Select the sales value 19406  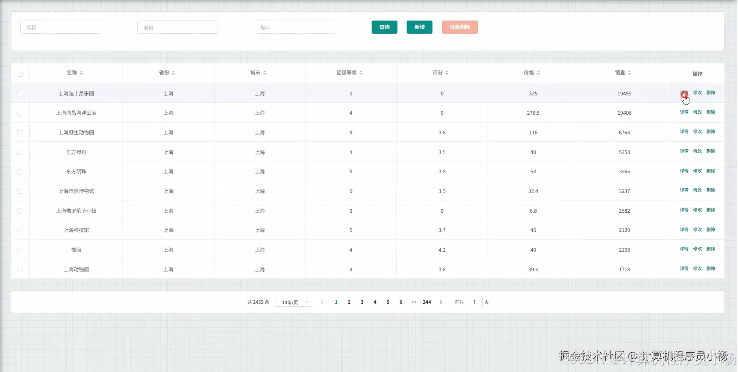tap(624, 113)
